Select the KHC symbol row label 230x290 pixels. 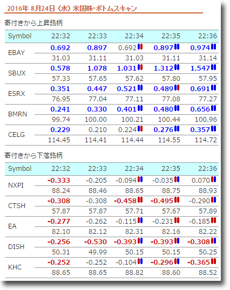[x=15, y=267]
